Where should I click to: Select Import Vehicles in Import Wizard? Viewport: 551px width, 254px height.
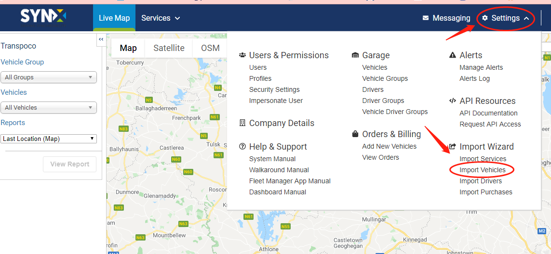[x=483, y=170]
